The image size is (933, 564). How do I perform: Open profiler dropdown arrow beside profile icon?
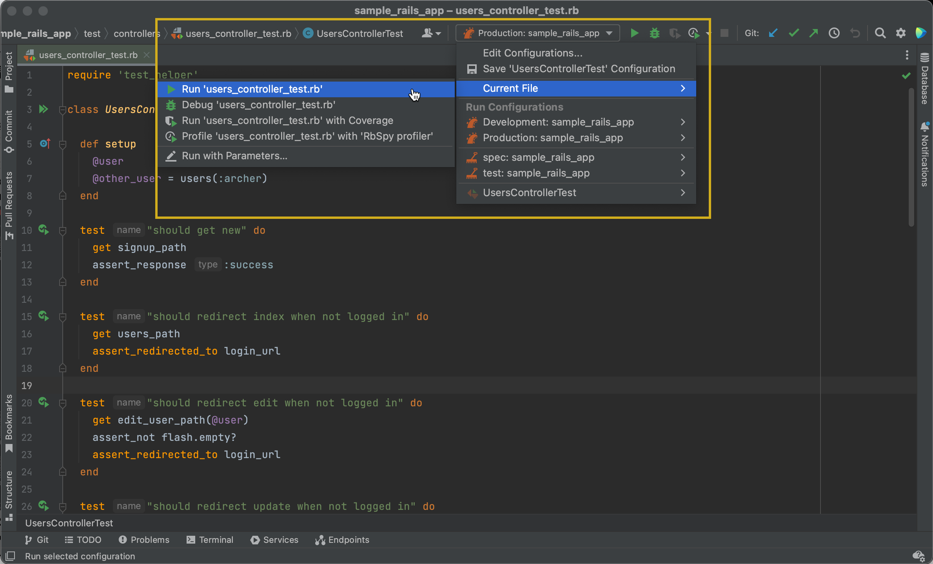[708, 34]
